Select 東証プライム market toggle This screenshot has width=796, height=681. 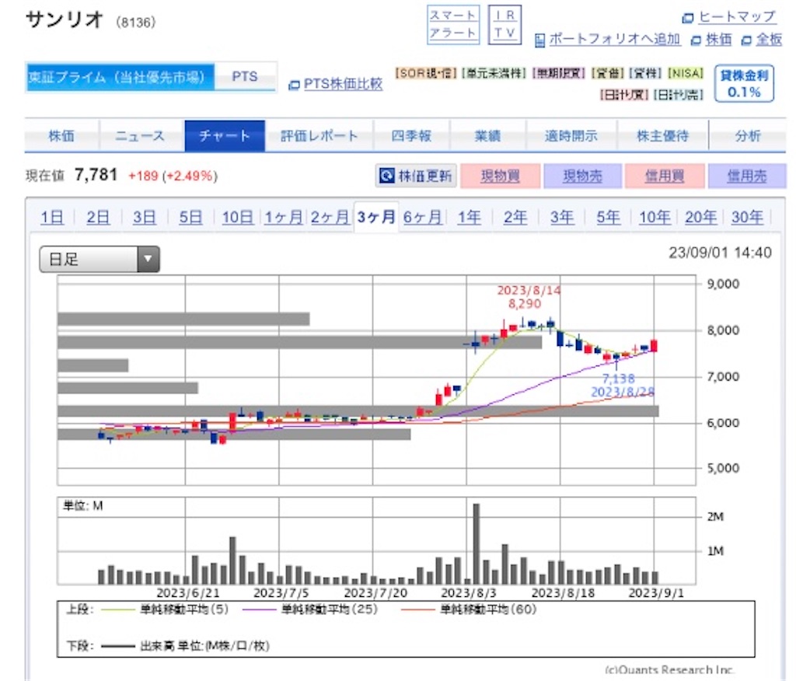(x=120, y=77)
